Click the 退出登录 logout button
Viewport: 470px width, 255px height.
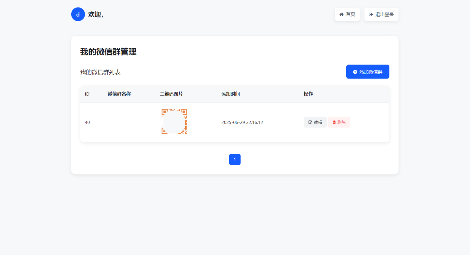pos(381,14)
